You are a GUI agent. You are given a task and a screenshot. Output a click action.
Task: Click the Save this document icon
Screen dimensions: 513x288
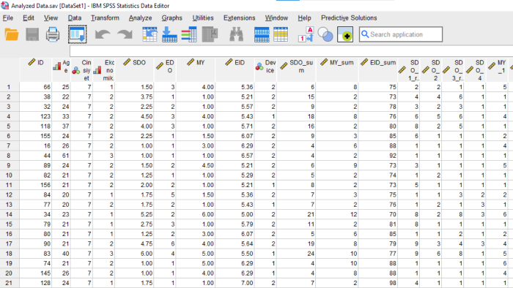[x=32, y=34]
